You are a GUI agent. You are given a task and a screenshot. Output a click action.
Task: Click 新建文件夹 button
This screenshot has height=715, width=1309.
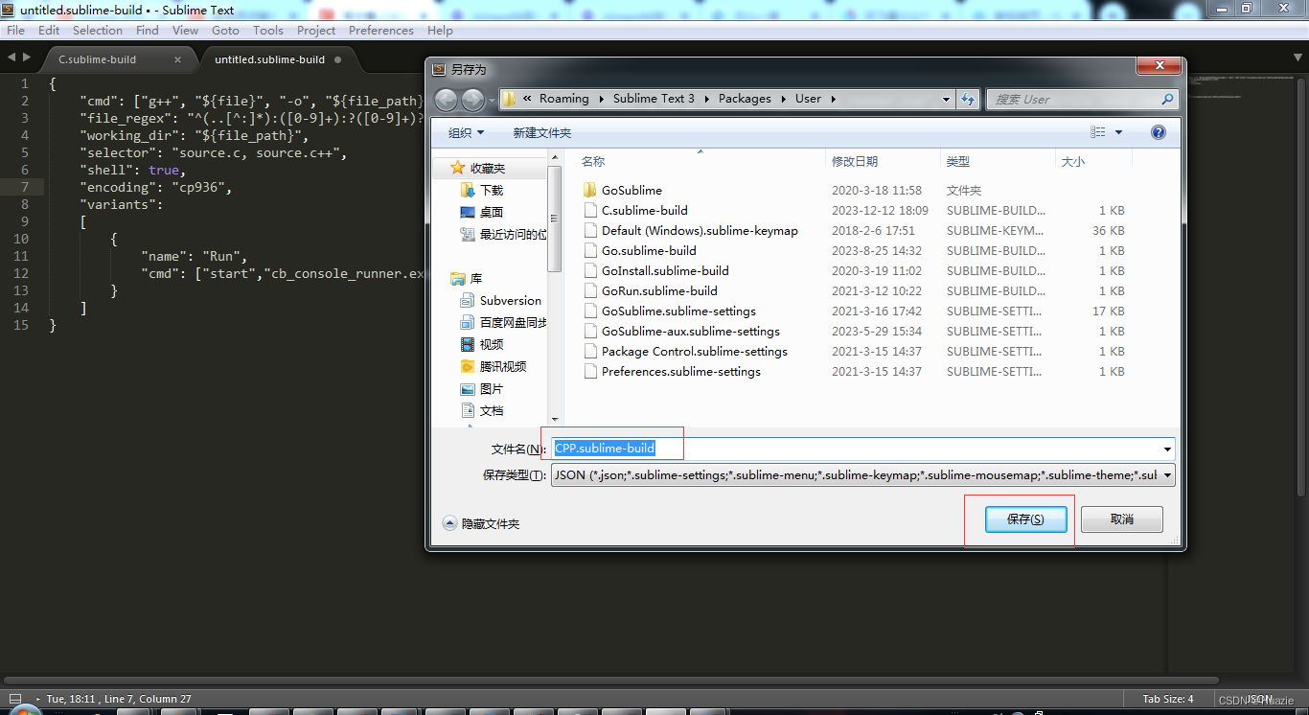pos(541,132)
